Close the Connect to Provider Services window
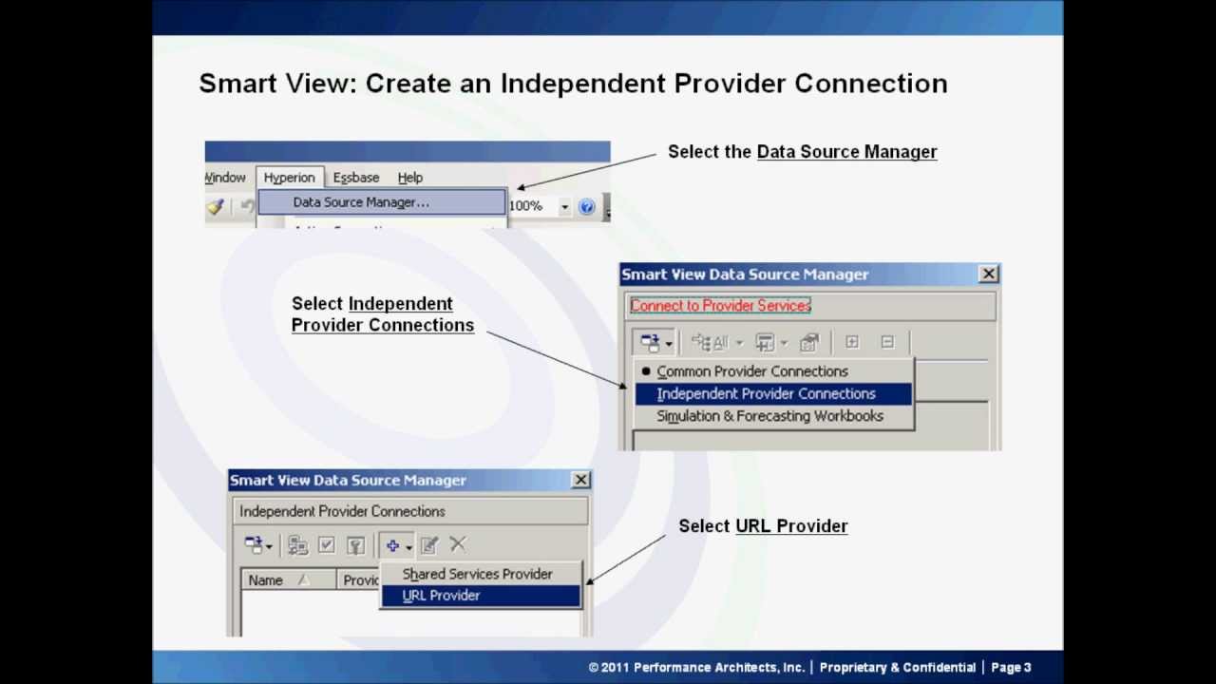Viewport: 1216px width, 684px height. coord(988,274)
